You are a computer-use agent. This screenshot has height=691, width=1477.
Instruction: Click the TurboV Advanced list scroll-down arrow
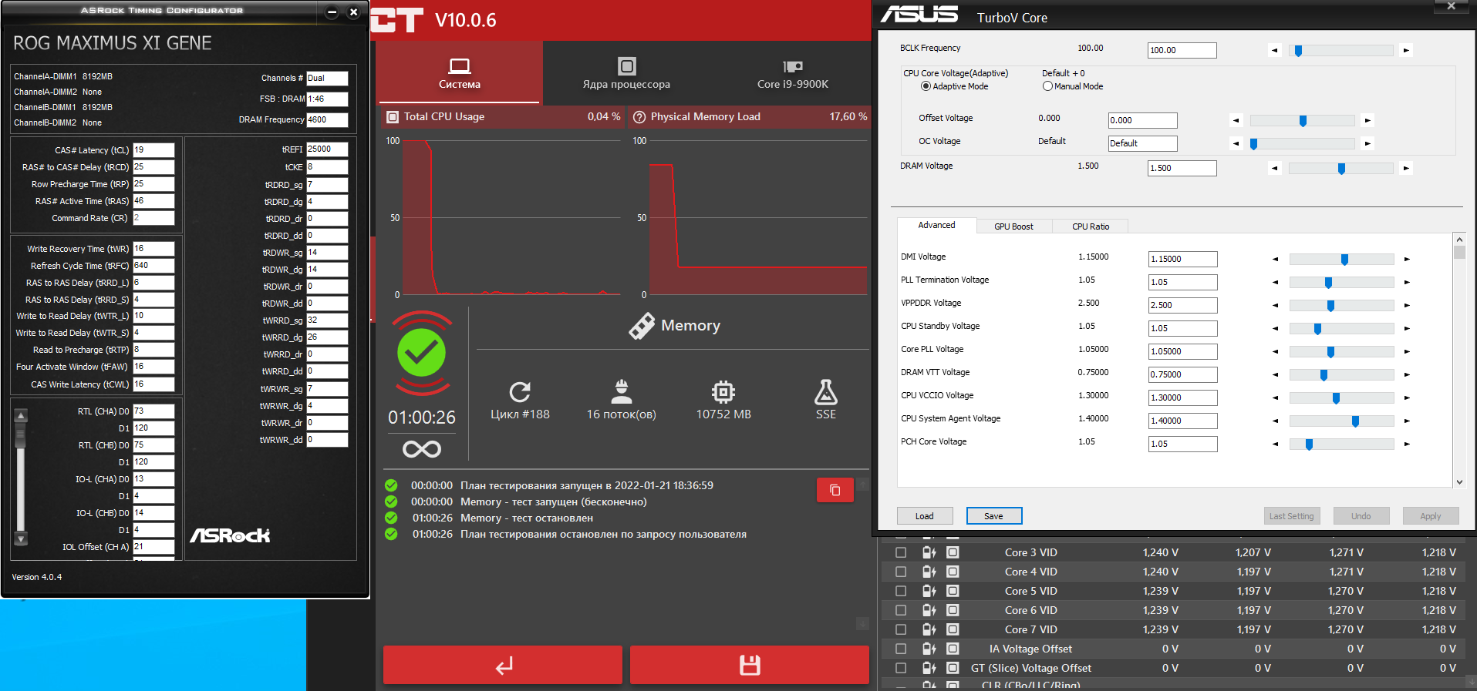click(x=1459, y=481)
